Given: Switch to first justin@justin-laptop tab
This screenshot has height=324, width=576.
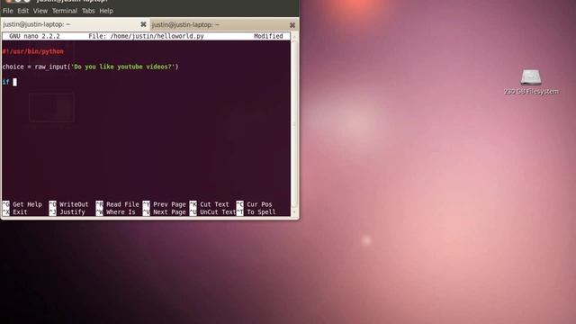Looking at the screenshot, I should (x=75, y=24).
